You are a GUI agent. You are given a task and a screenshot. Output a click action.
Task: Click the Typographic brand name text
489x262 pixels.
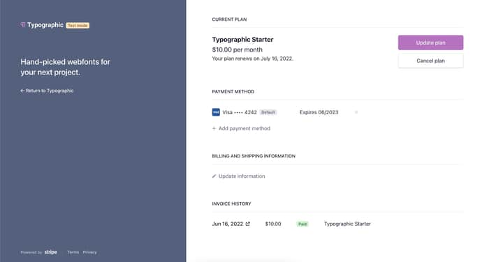(45, 25)
